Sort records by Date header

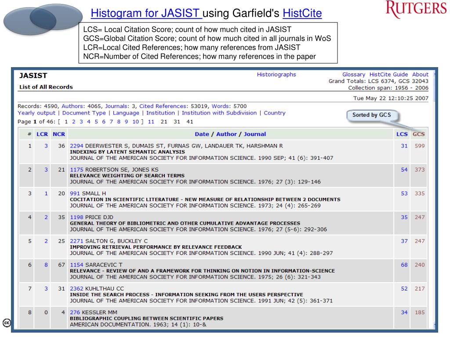(202, 134)
